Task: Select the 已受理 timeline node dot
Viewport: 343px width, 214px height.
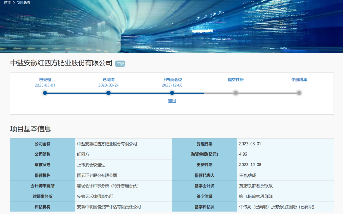Action: pyautogui.click(x=45, y=93)
